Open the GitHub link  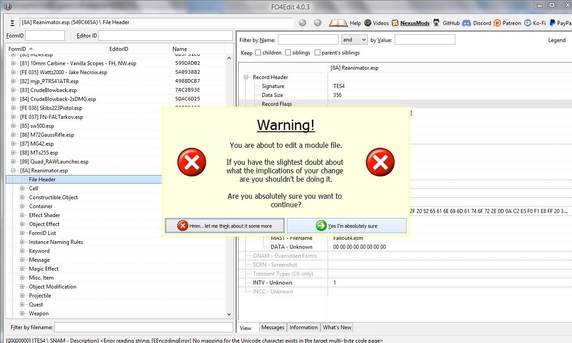coord(446,23)
